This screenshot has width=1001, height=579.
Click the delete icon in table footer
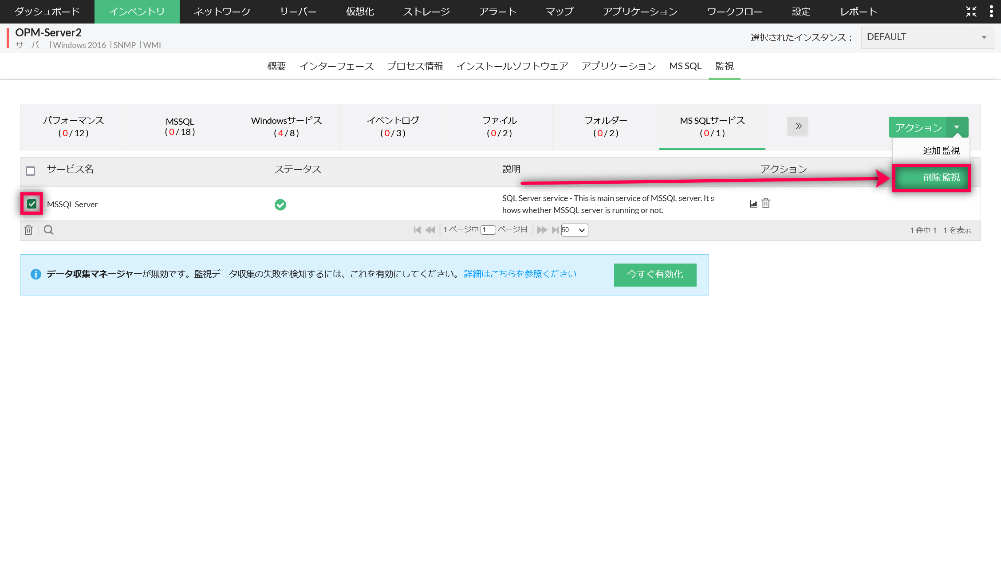(x=28, y=230)
